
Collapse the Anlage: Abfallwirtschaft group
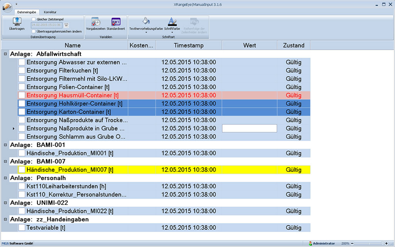(5, 54)
